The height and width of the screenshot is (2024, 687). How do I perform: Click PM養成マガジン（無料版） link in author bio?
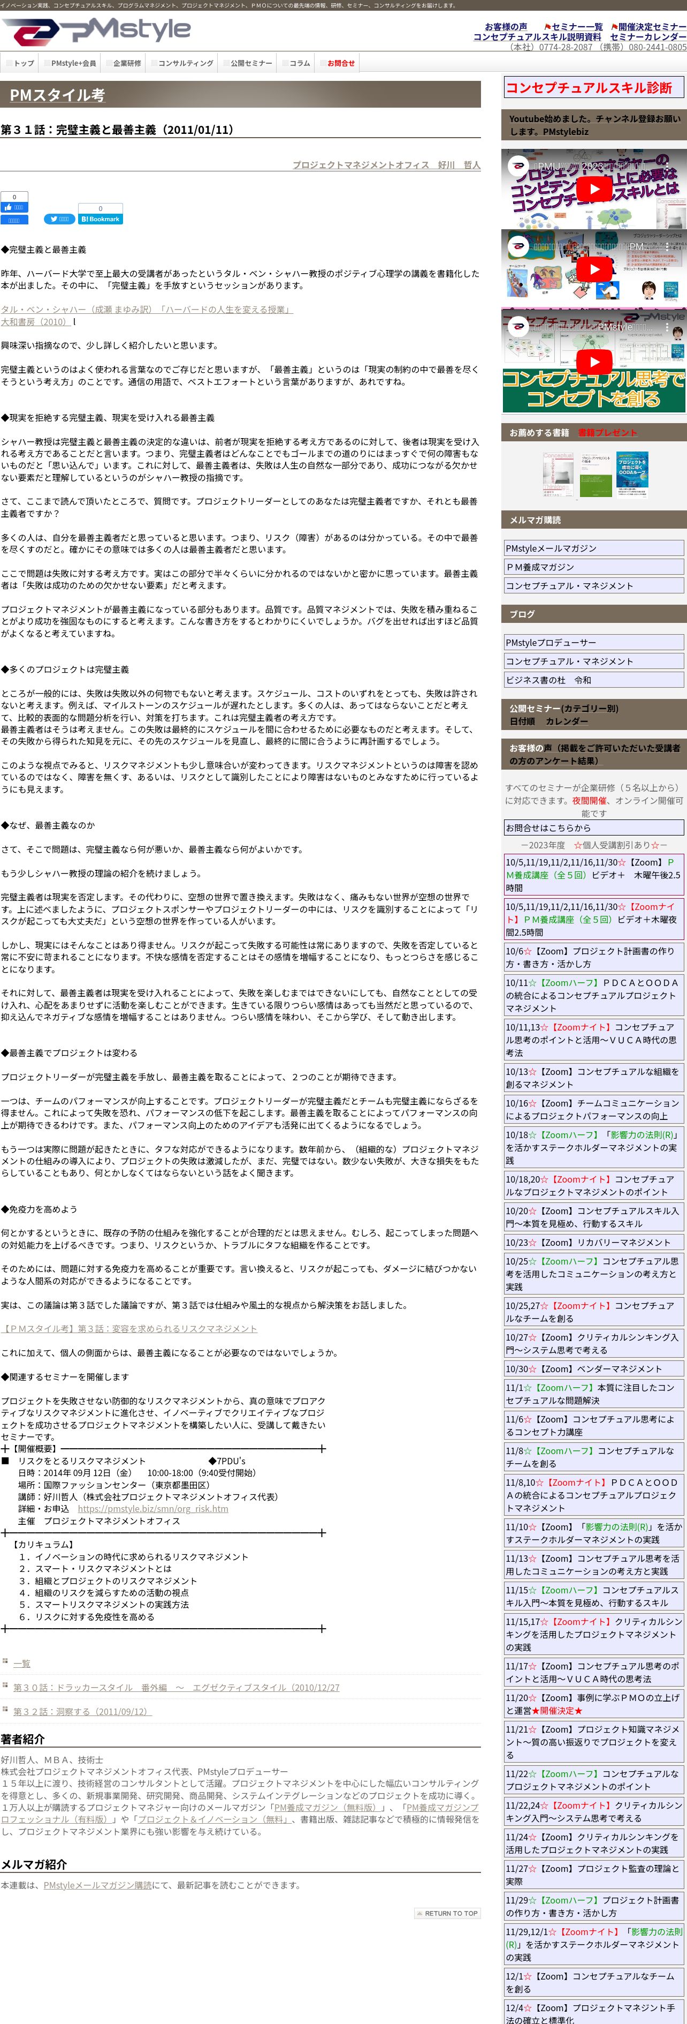[327, 1807]
